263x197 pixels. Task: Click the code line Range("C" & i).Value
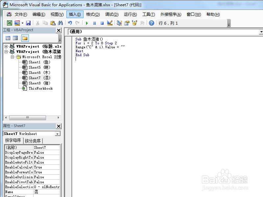click(x=100, y=47)
